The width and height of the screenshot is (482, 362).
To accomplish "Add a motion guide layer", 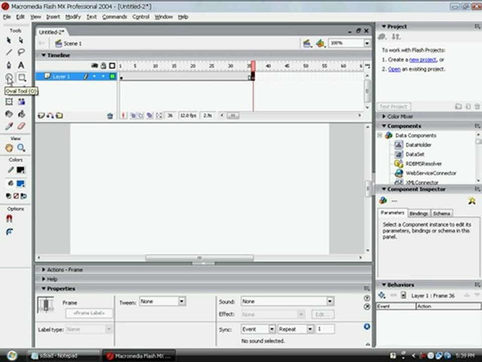I will [x=50, y=116].
